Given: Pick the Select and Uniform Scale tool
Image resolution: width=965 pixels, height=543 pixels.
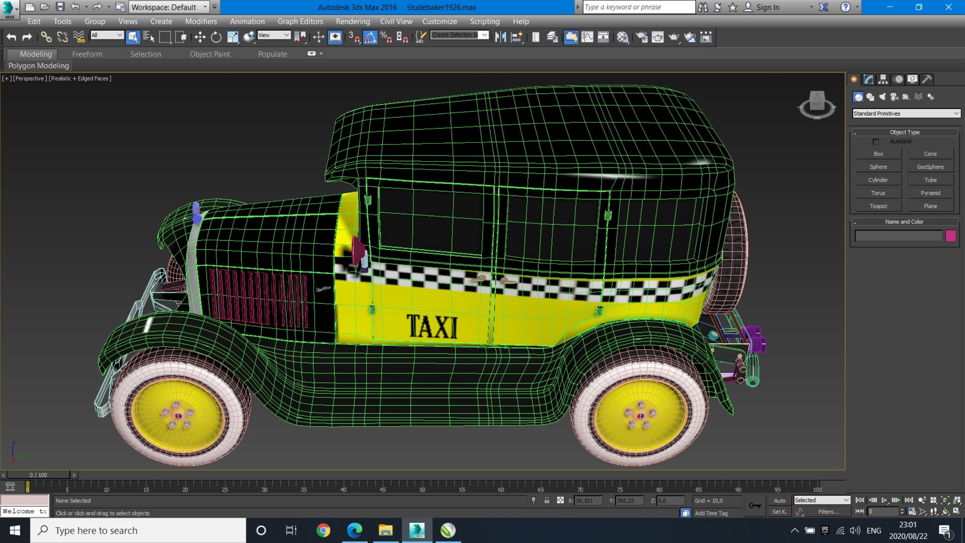Looking at the screenshot, I should [x=233, y=37].
